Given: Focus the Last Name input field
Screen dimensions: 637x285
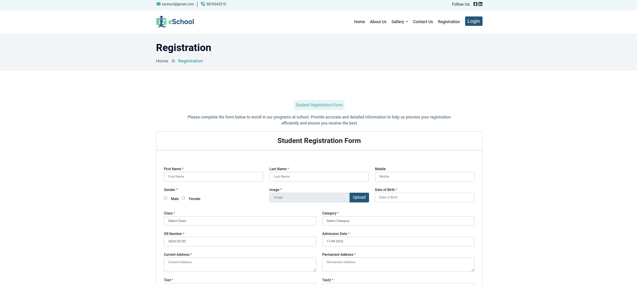Looking at the screenshot, I should click(319, 177).
